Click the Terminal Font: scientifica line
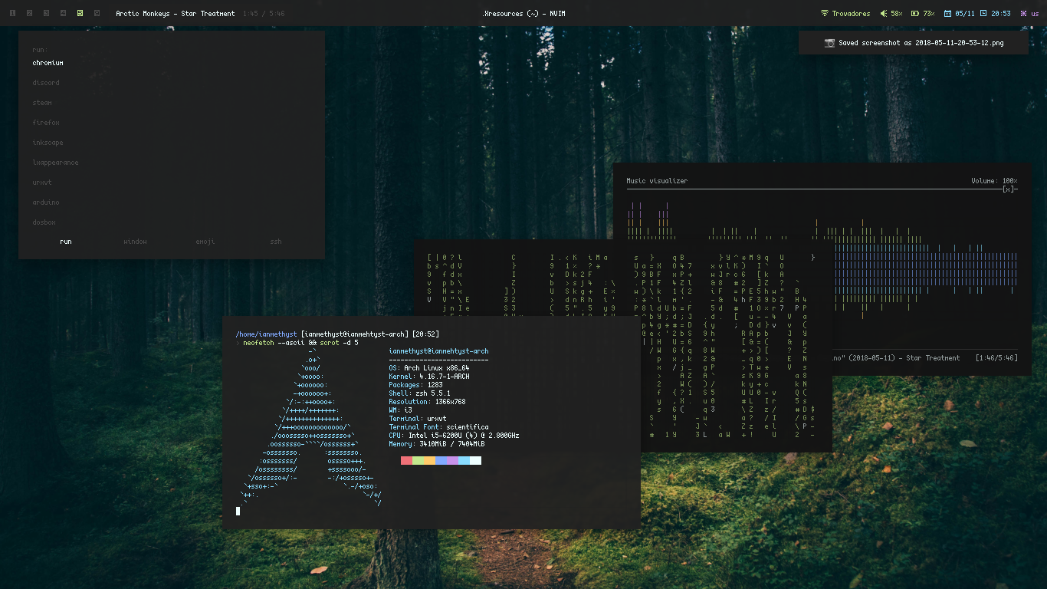The height and width of the screenshot is (589, 1047). 438,427
